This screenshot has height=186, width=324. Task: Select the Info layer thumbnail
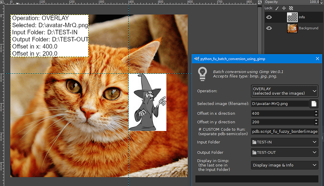(x=292, y=17)
